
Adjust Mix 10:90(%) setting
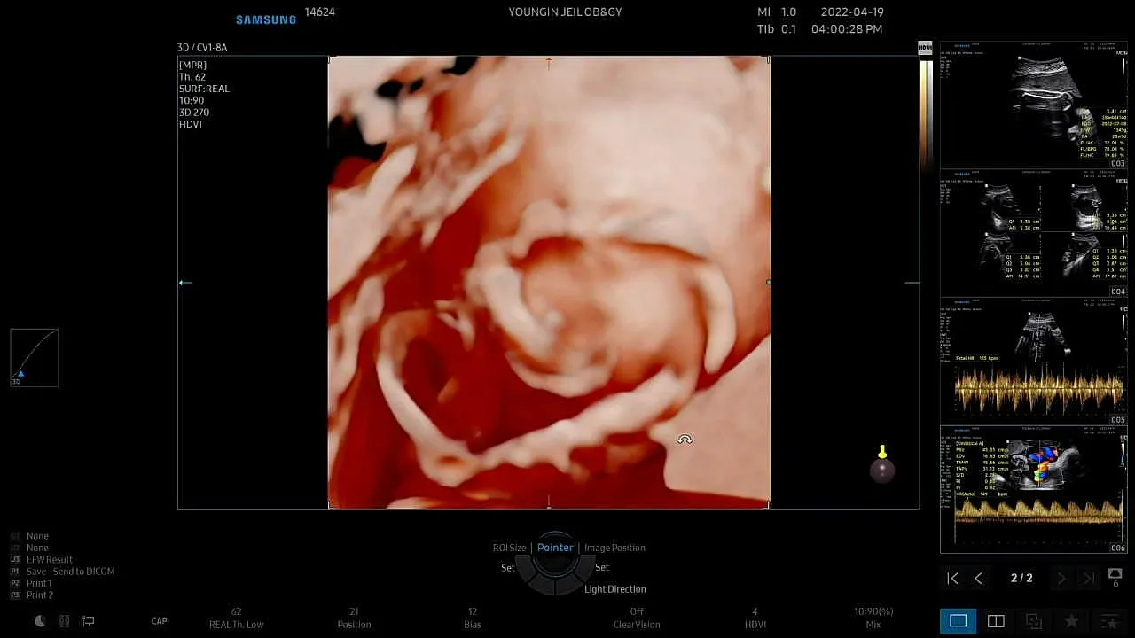click(873, 618)
